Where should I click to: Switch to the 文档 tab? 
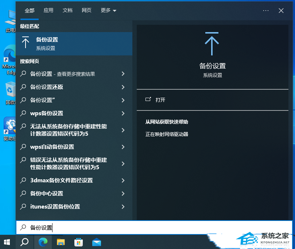(67, 11)
